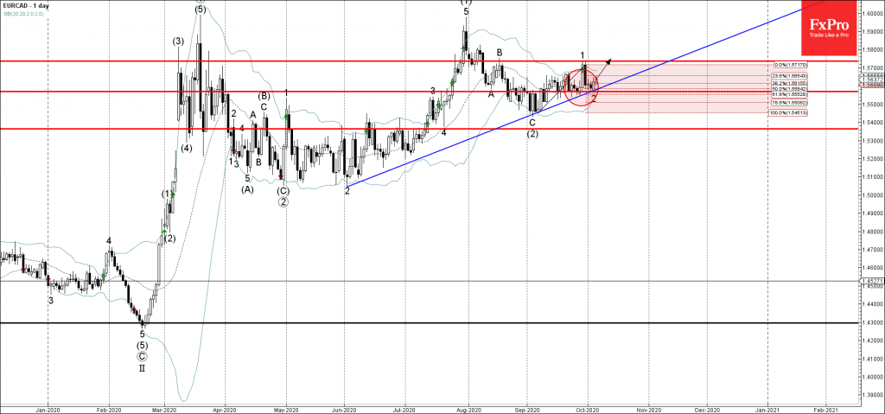Click Feb-2021 on the time axis
The height and width of the screenshot is (414, 885).
pyautogui.click(x=825, y=409)
